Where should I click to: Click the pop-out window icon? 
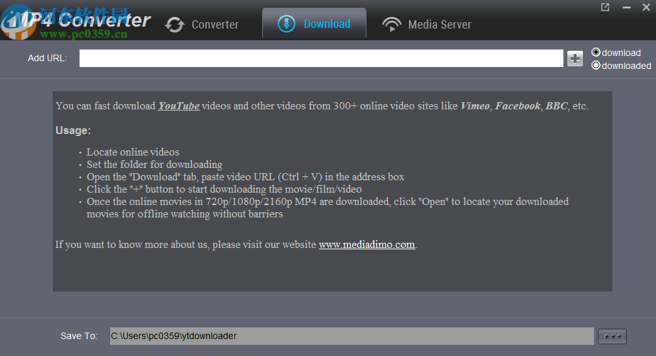click(x=605, y=7)
